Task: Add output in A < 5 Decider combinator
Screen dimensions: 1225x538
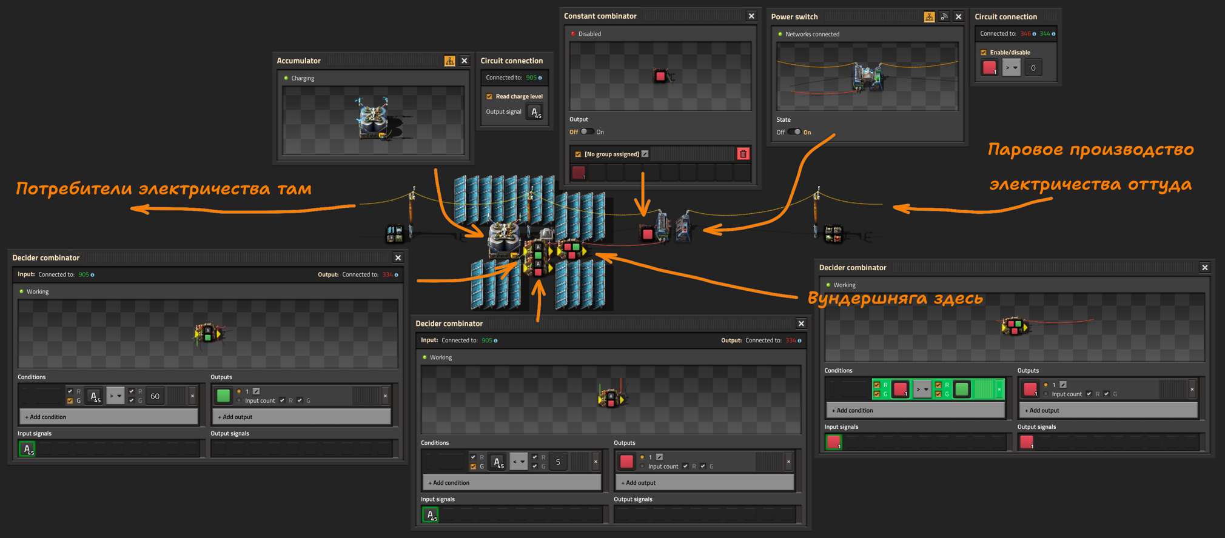Action: pyautogui.click(x=705, y=483)
